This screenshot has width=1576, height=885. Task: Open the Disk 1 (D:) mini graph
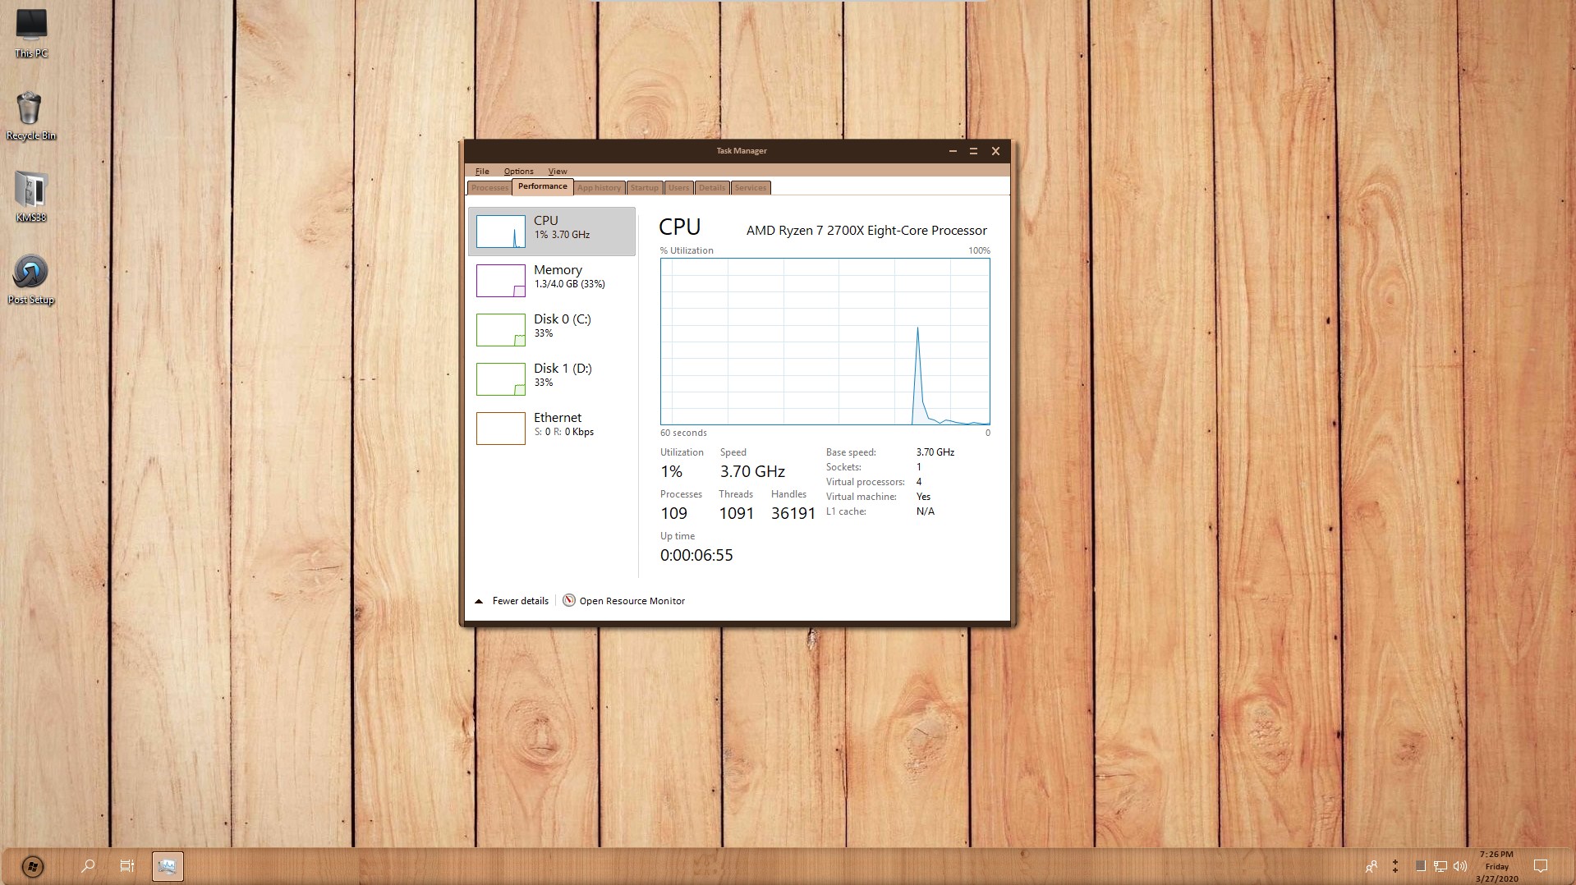coord(501,379)
